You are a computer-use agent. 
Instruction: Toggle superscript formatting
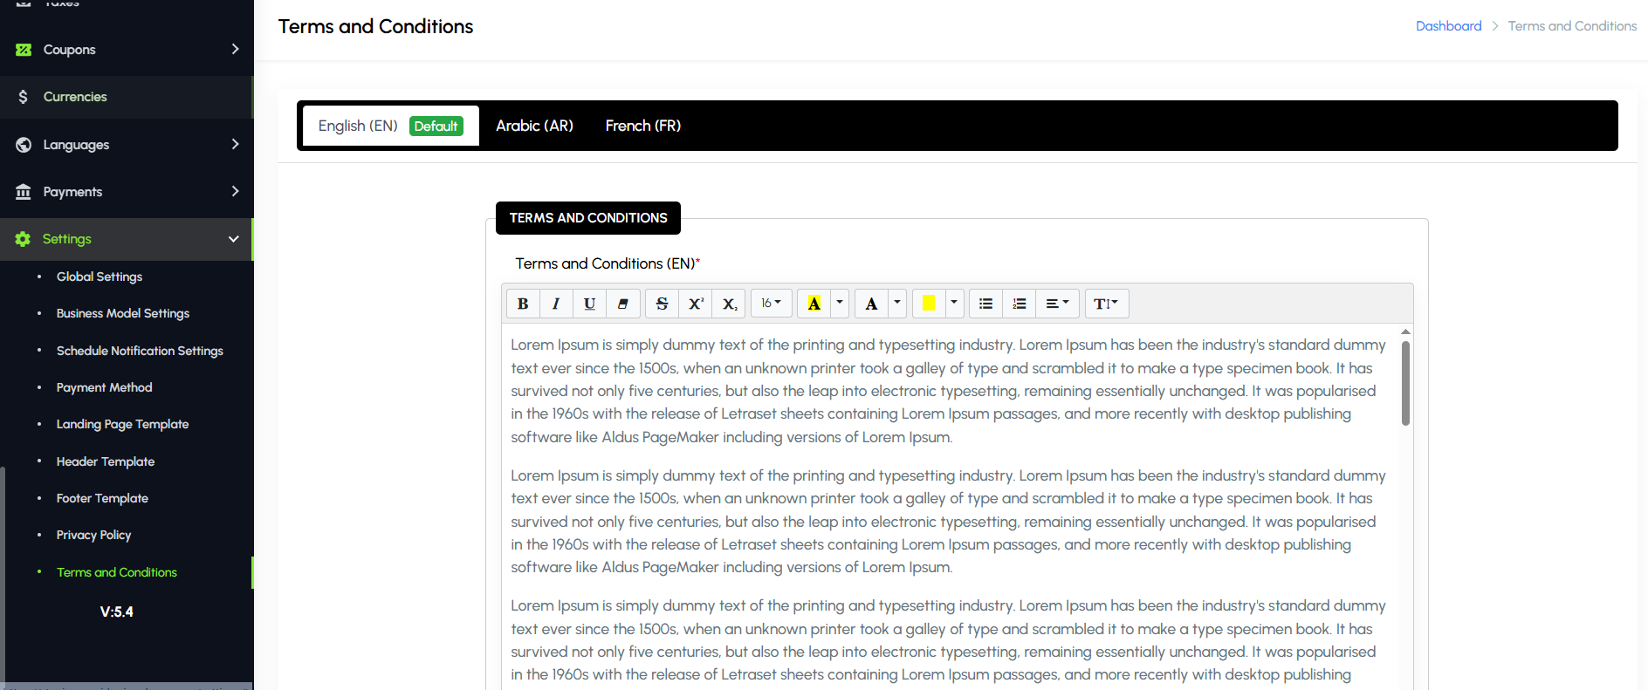click(696, 304)
